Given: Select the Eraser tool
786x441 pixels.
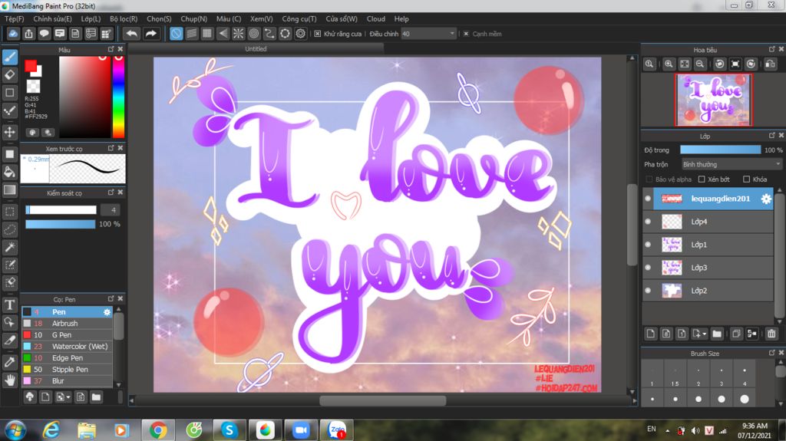Looking at the screenshot, I should click(x=10, y=75).
